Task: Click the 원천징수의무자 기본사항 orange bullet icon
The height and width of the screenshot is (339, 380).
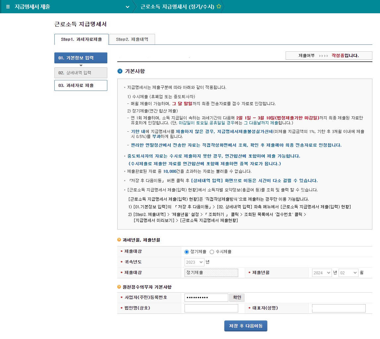Action: [119, 287]
